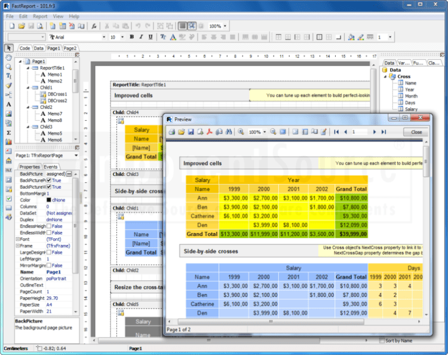Image resolution: width=448 pixels, height=355 pixels.
Task: Click the expression editor fx icon
Action: 94,26
